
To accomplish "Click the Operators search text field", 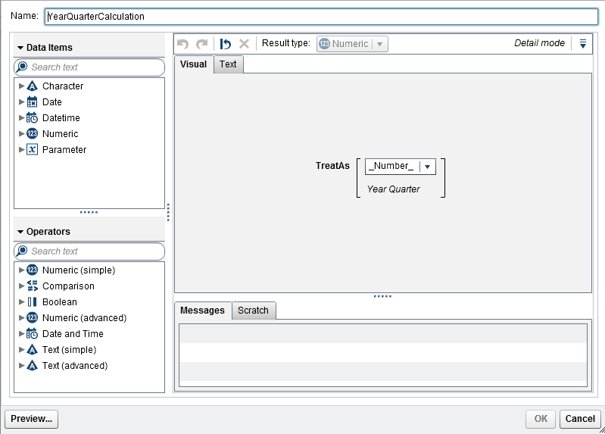I will 89,251.
